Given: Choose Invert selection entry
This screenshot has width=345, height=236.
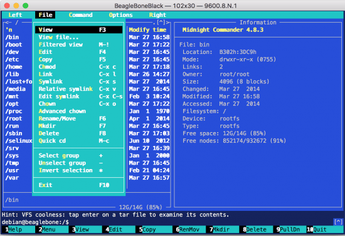Looking at the screenshot, I should pos(78,170).
